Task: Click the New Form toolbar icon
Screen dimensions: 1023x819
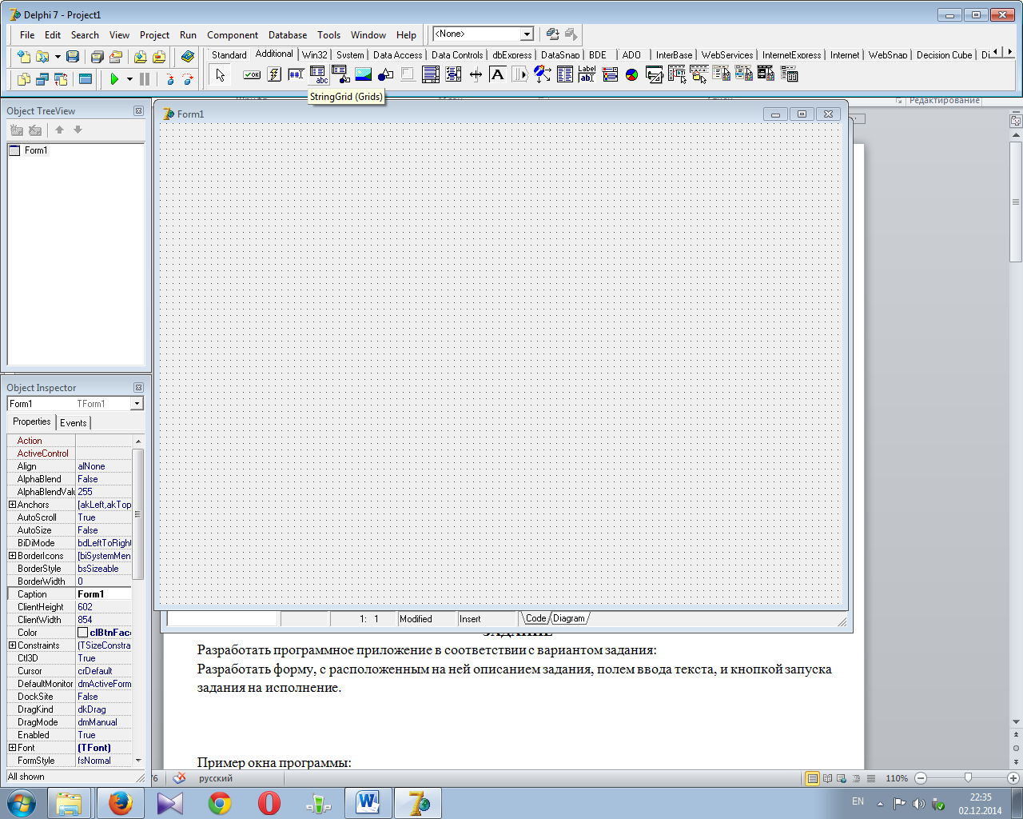Action: [86, 79]
